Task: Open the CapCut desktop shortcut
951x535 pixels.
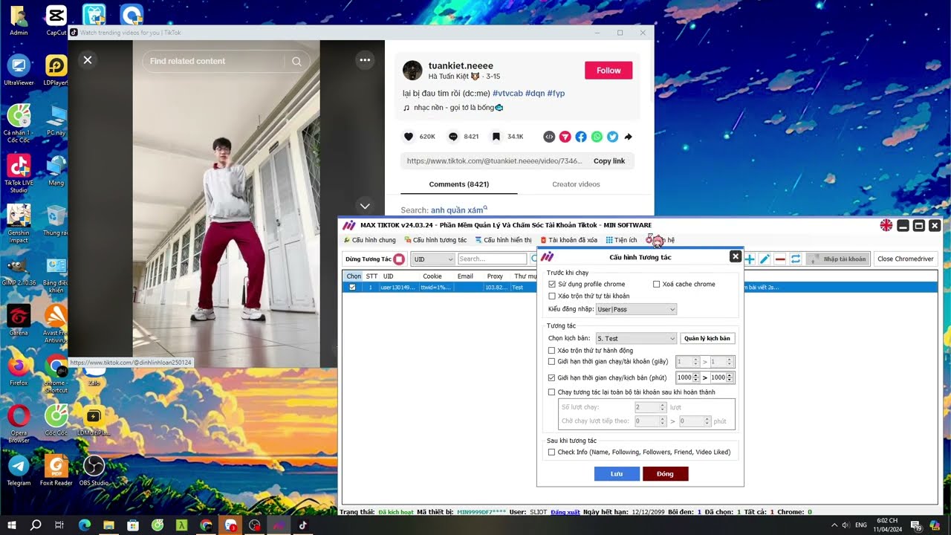Action: pos(56,19)
